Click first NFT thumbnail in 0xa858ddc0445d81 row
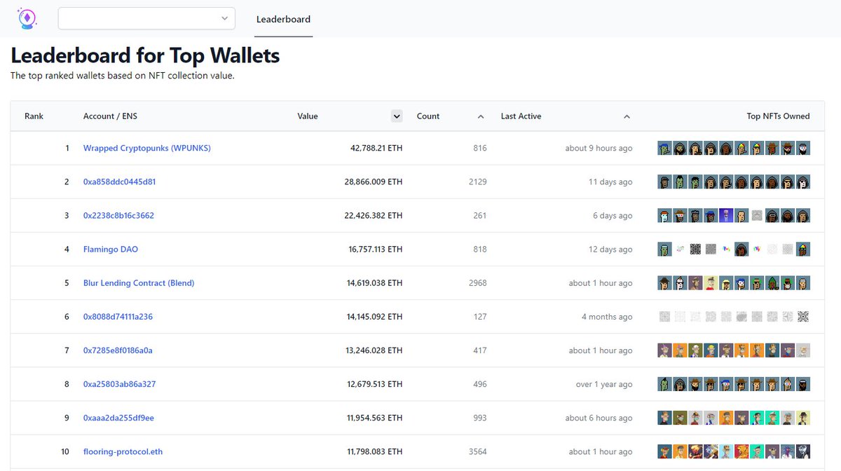Screen dimensions: 841x471 [x=664, y=182]
